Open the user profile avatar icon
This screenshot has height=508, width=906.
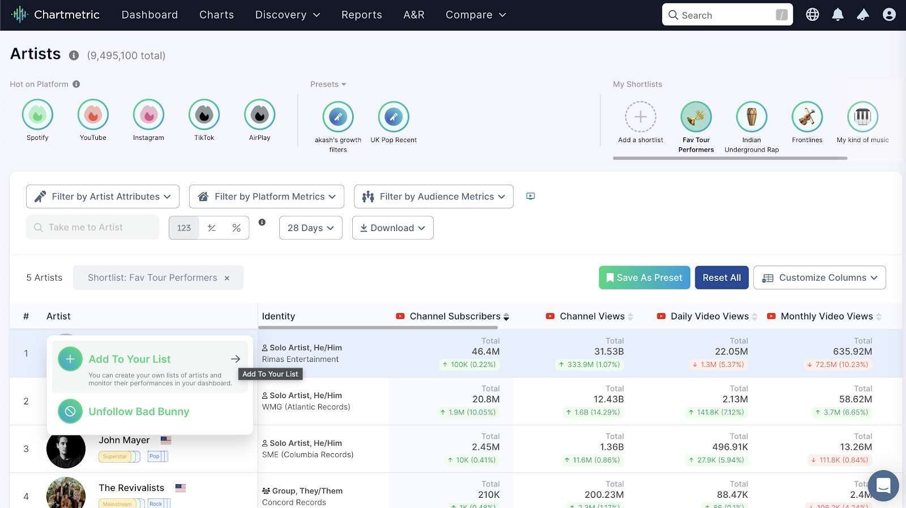click(x=889, y=15)
